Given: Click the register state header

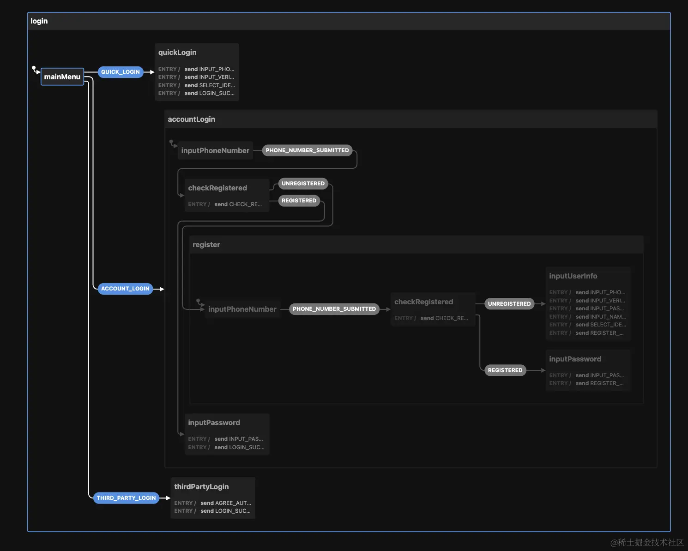Looking at the screenshot, I should point(416,245).
